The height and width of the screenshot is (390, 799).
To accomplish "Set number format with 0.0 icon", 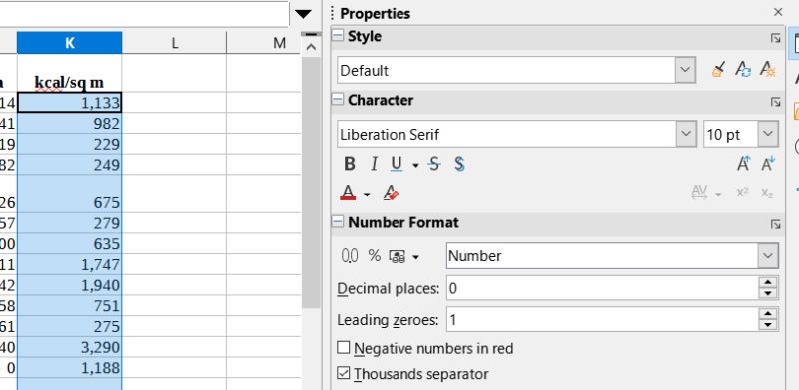I will pos(350,256).
